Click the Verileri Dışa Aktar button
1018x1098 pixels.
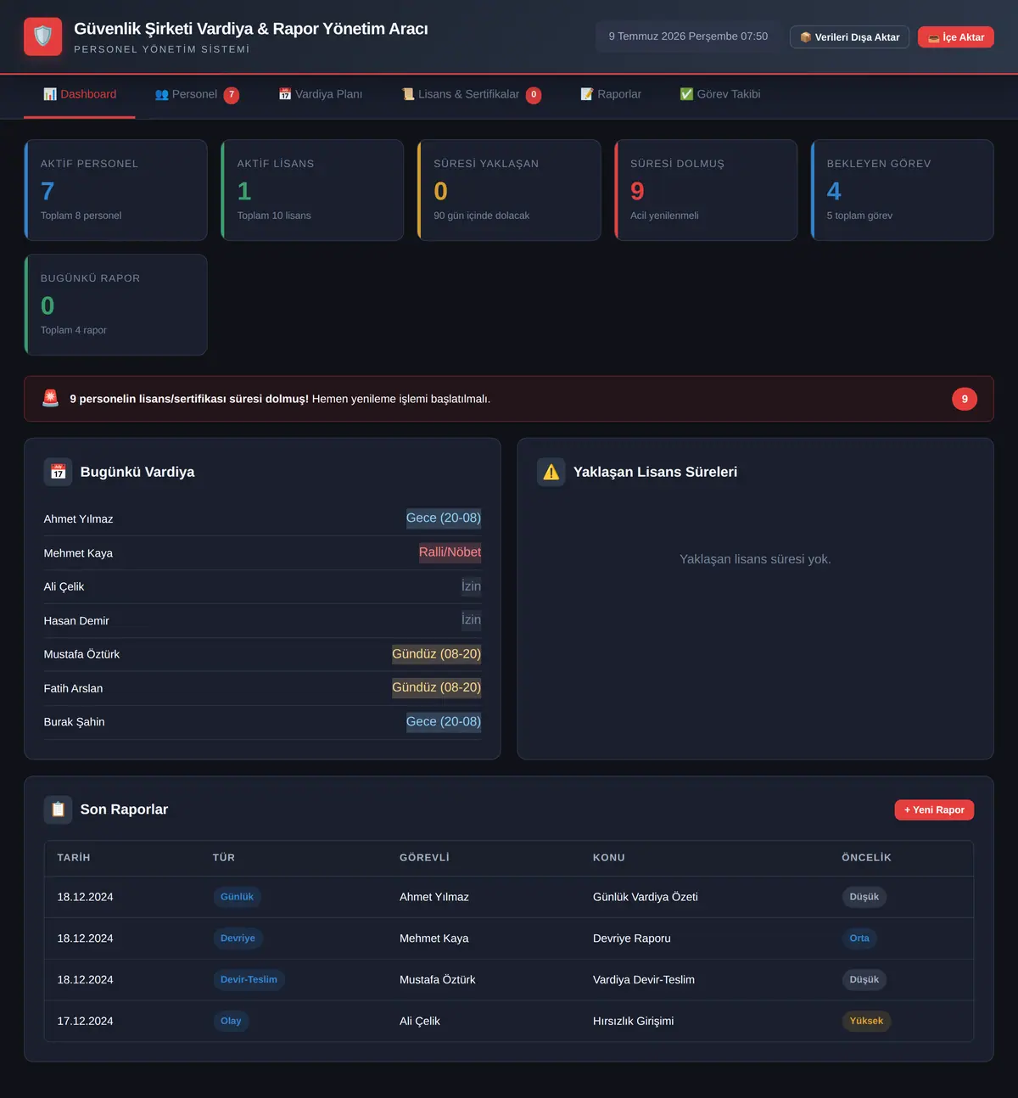pyautogui.click(x=849, y=37)
